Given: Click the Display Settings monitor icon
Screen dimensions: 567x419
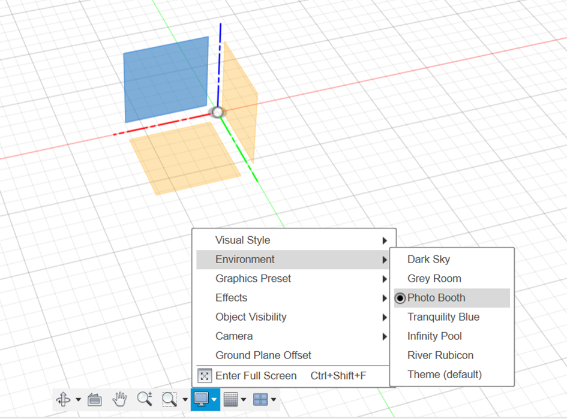Looking at the screenshot, I should coord(201,399).
